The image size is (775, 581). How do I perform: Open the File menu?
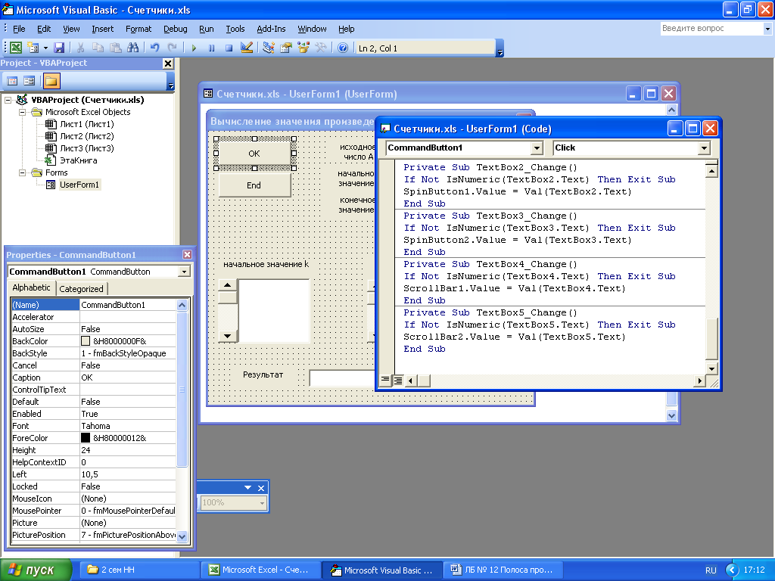pyautogui.click(x=19, y=29)
